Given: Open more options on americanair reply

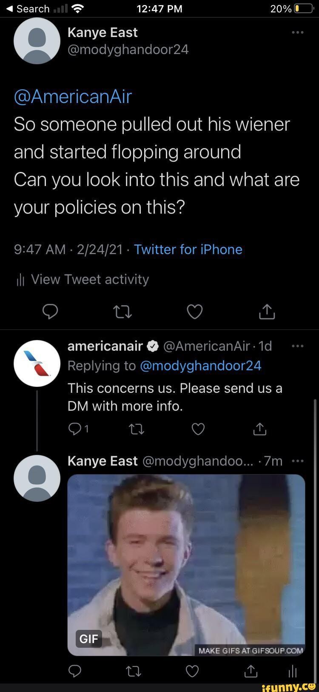Looking at the screenshot, I should (297, 346).
